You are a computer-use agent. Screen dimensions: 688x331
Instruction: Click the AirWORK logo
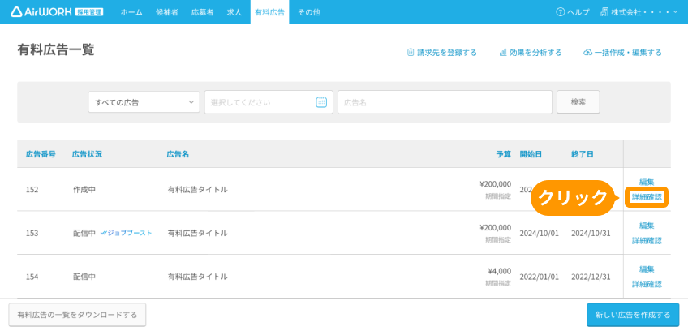(x=57, y=12)
